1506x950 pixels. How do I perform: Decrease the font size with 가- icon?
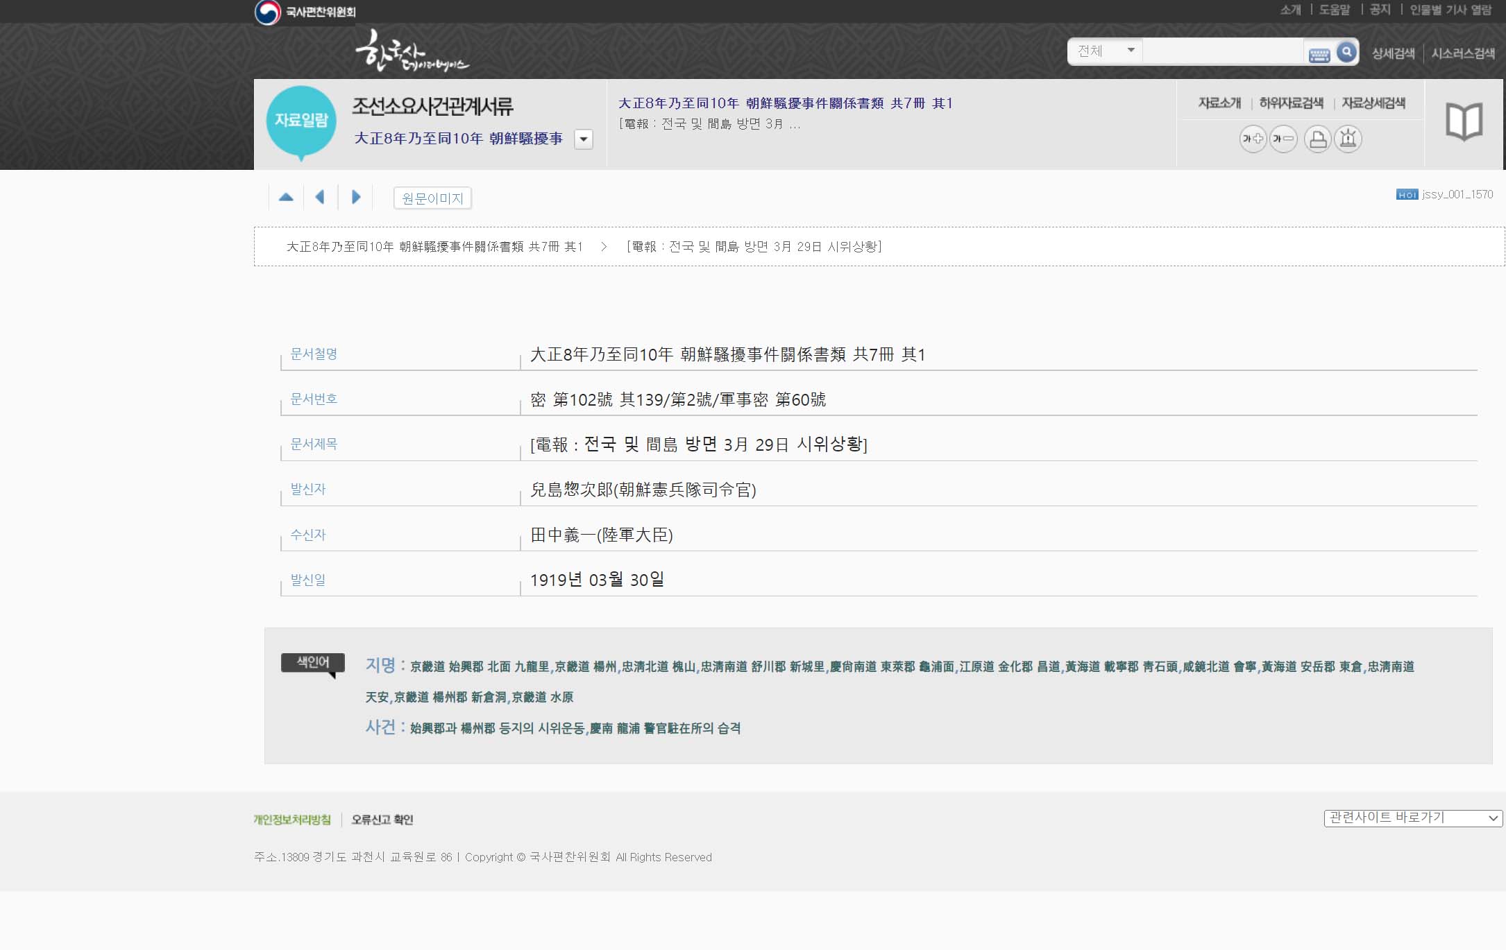pos(1283,139)
